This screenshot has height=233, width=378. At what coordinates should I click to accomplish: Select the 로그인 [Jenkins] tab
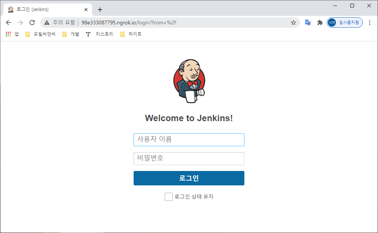coord(48,10)
